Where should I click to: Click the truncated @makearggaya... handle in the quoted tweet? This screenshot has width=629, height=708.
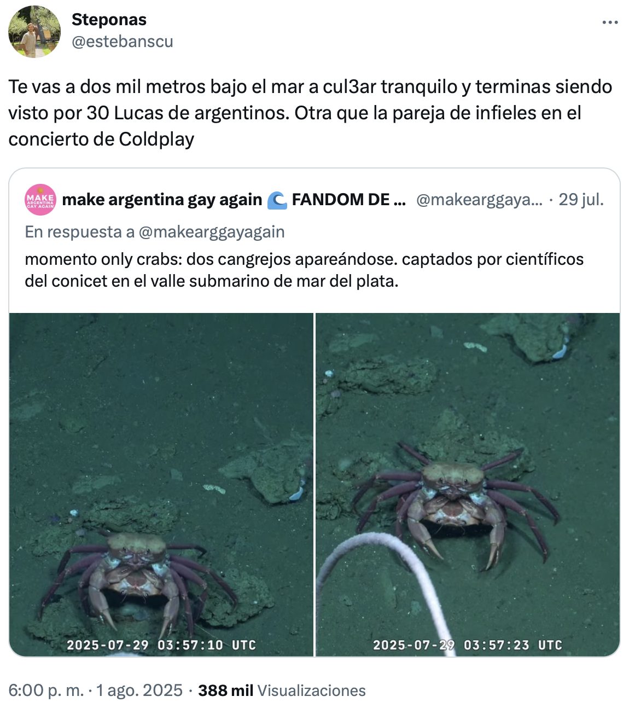point(479,200)
